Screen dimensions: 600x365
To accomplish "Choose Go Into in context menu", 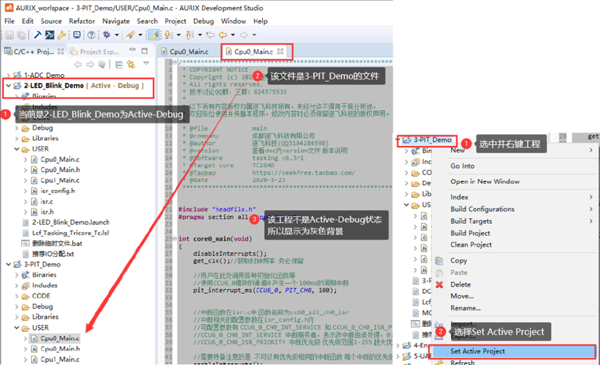I will 462,166.
